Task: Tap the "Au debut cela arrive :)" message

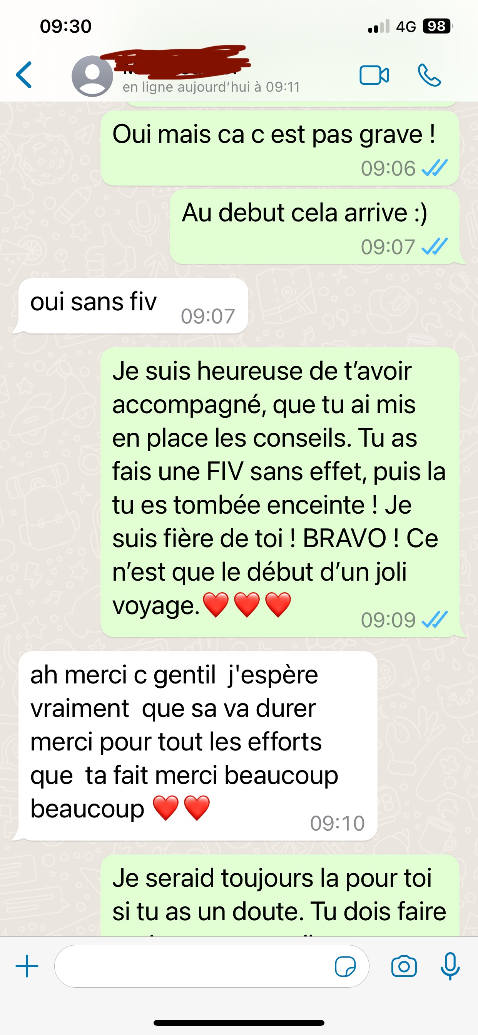Action: click(314, 227)
